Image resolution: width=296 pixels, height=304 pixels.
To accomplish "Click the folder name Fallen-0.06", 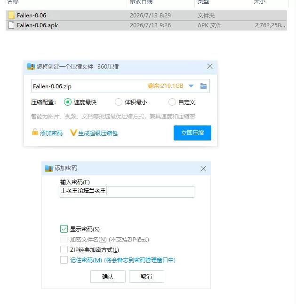I will pyautogui.click(x=32, y=16).
